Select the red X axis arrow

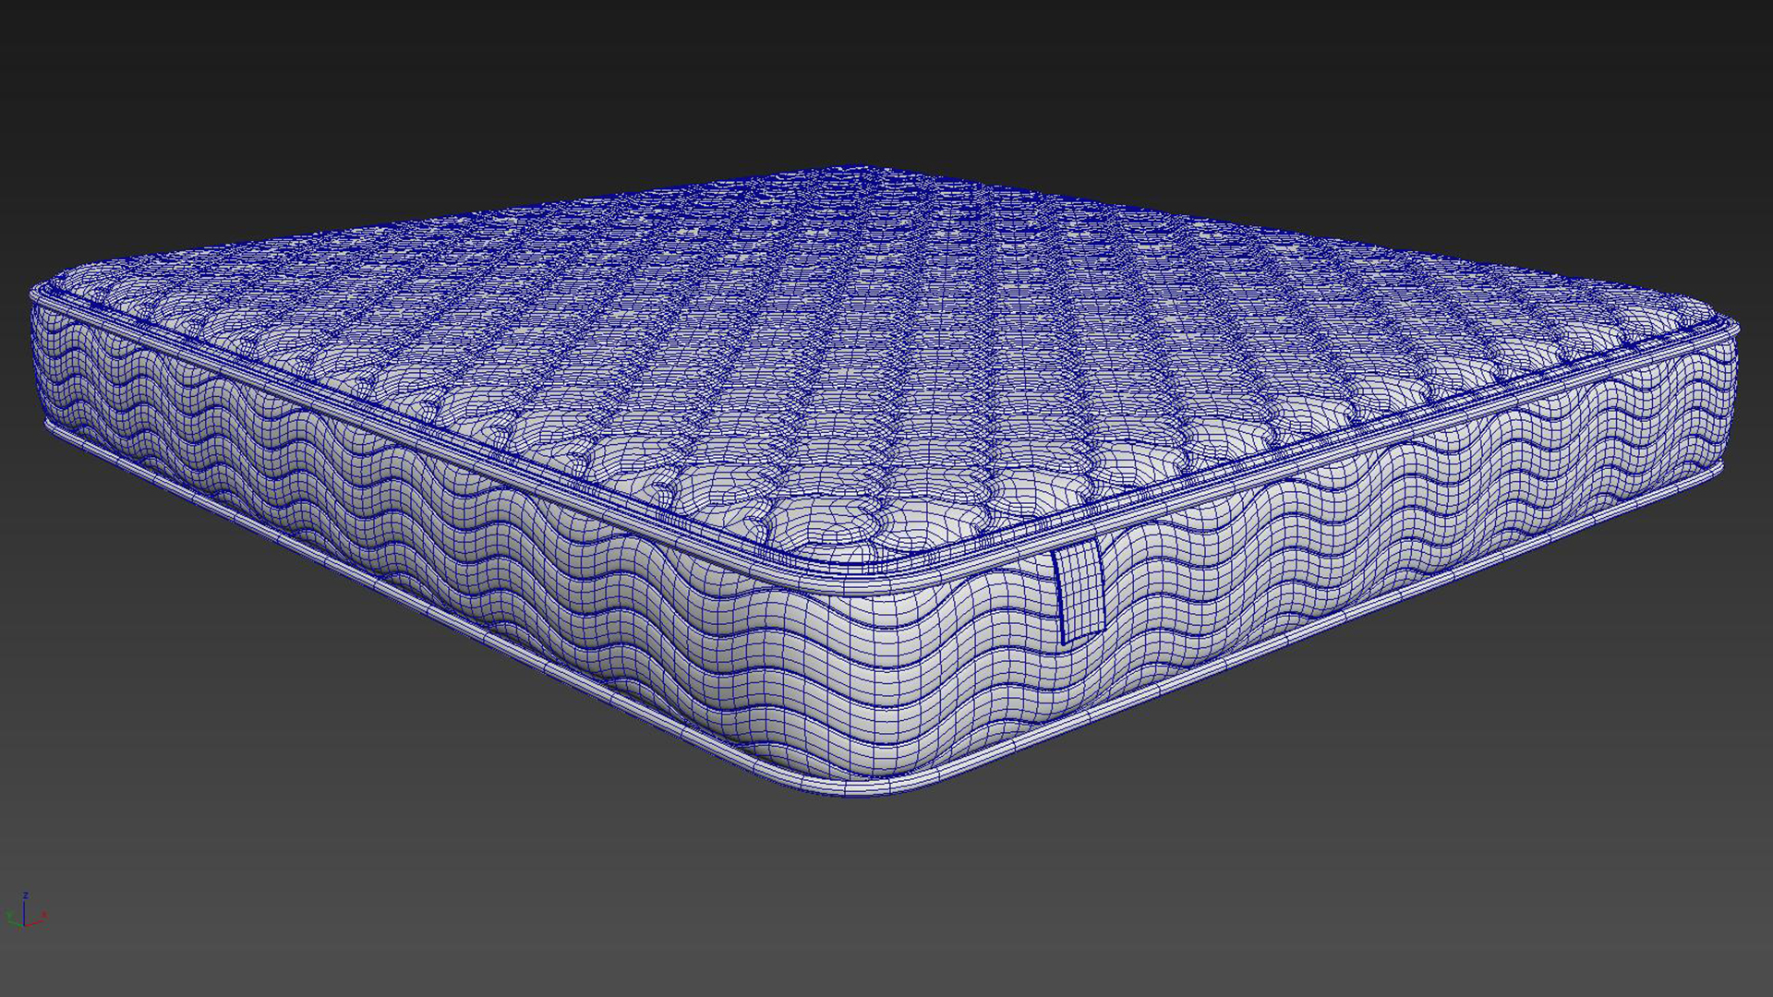(x=39, y=922)
